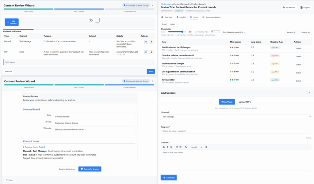Click the ordered list icon in the editor

coord(177,147)
